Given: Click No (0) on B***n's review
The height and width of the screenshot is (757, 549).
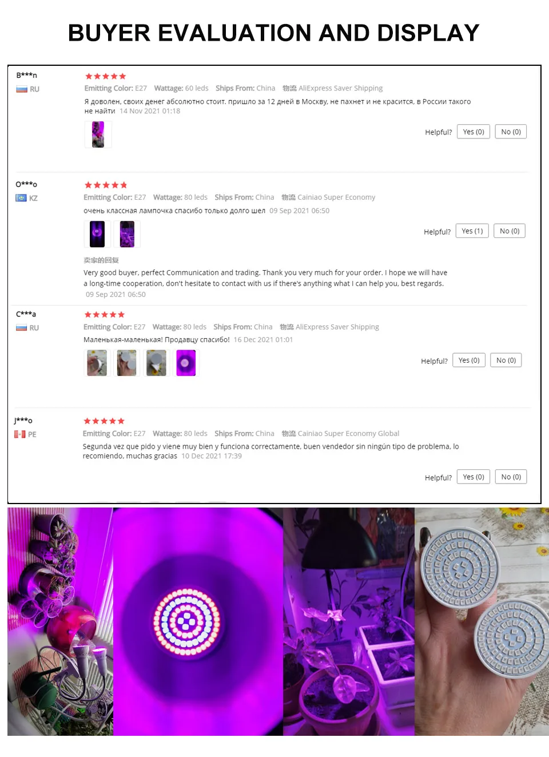Looking at the screenshot, I should tap(511, 132).
